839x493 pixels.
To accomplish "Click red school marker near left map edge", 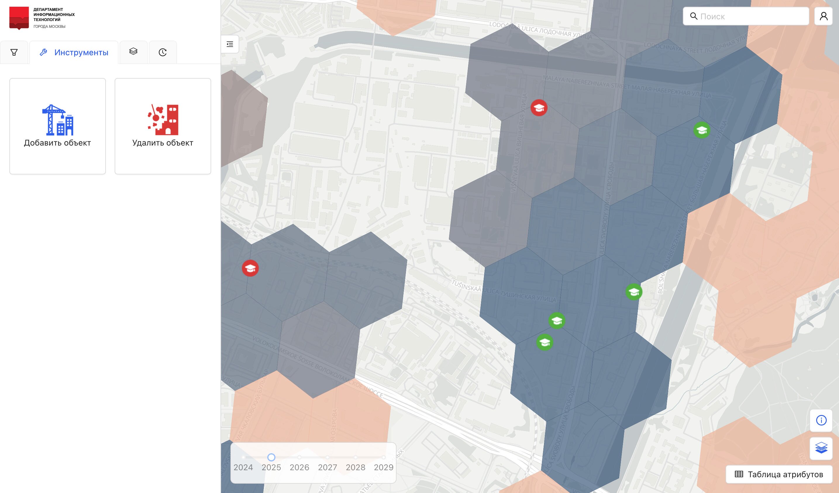I will pyautogui.click(x=250, y=268).
